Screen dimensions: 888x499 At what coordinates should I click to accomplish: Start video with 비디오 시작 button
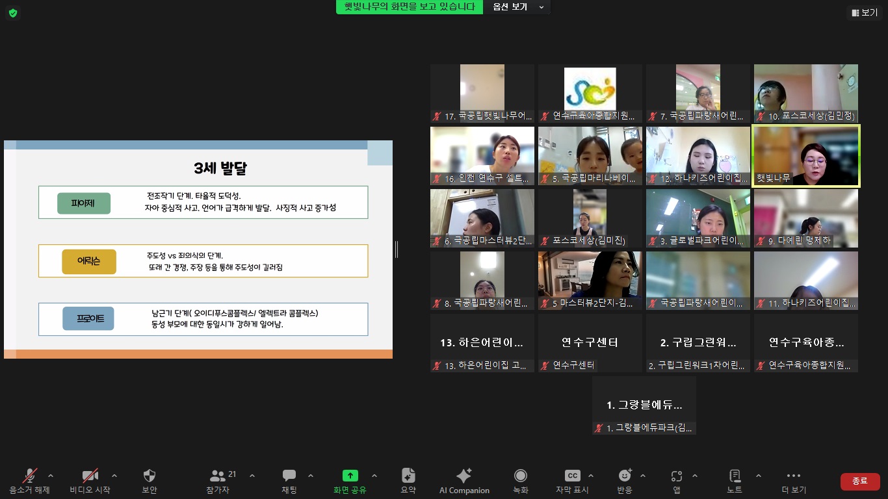90,481
